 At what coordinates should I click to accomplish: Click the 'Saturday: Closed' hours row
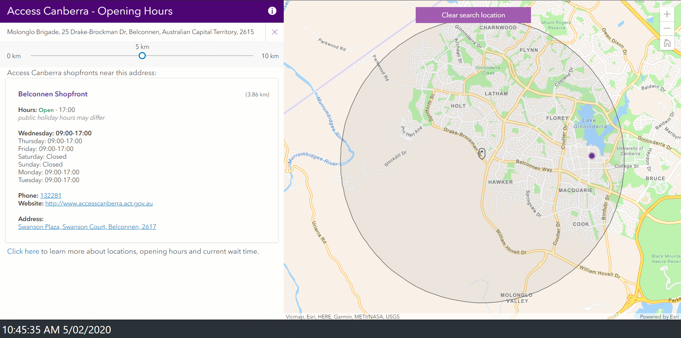click(42, 157)
